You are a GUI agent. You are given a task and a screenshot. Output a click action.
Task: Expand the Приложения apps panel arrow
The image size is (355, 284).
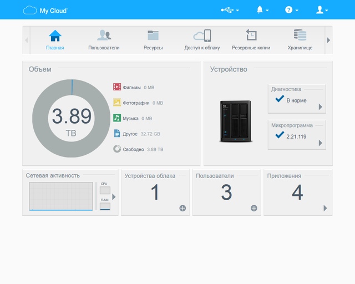(326, 208)
